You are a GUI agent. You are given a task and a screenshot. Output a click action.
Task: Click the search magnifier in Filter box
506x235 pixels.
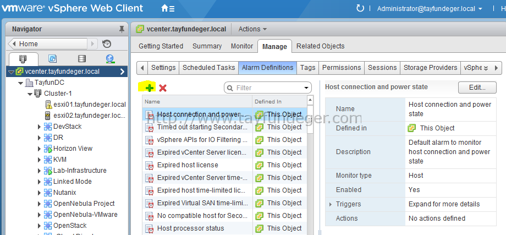pos(230,88)
